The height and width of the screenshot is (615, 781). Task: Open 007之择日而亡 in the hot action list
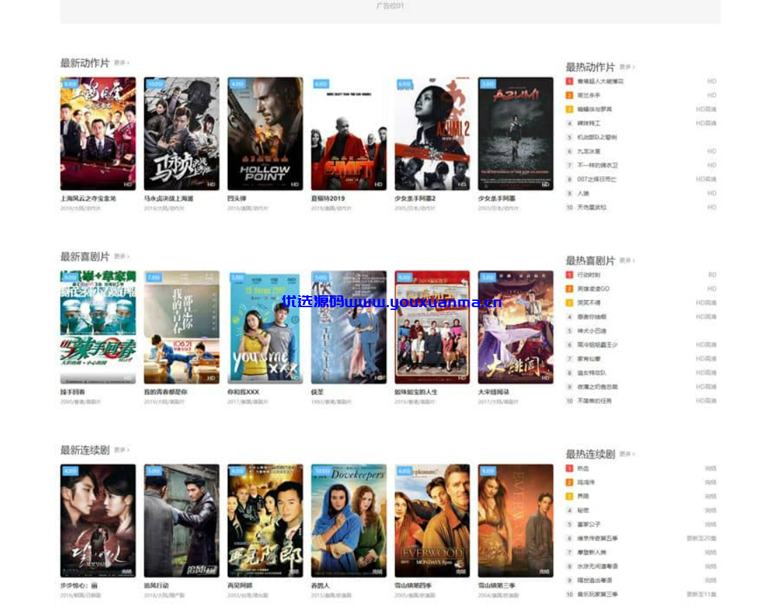point(596,179)
